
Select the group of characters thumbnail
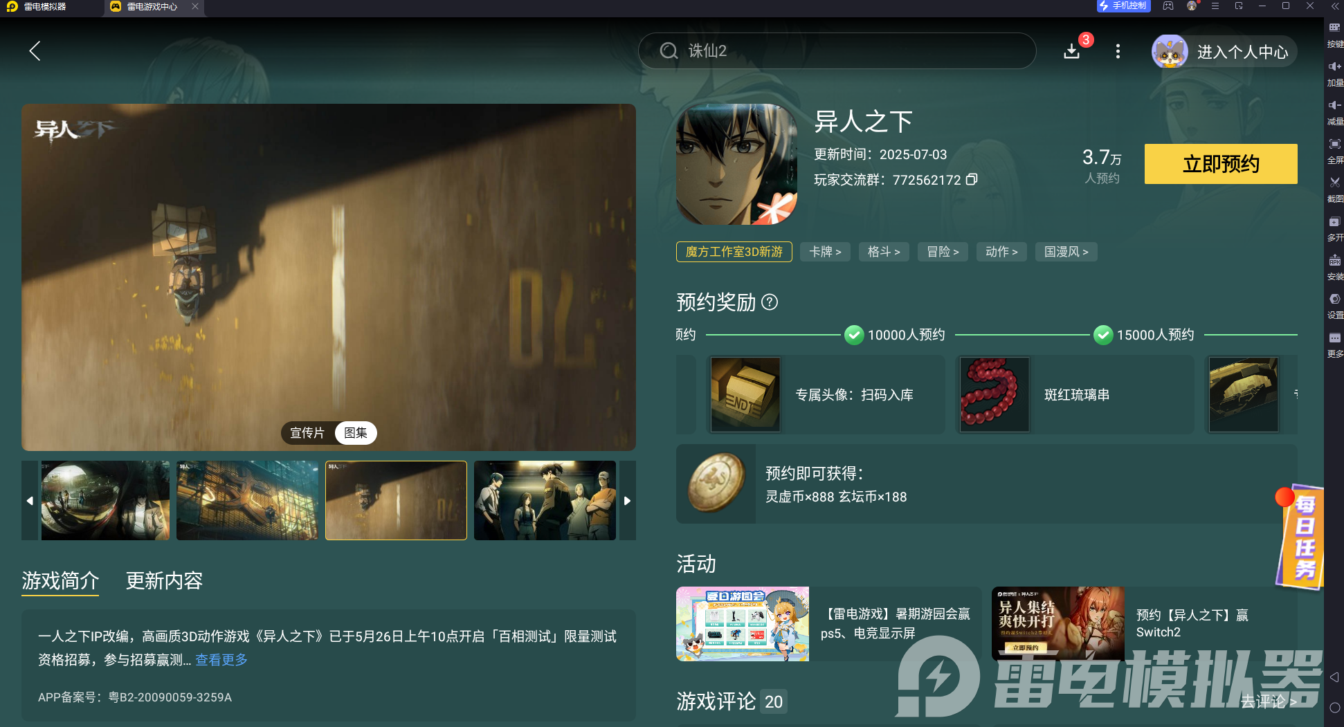pyautogui.click(x=545, y=501)
